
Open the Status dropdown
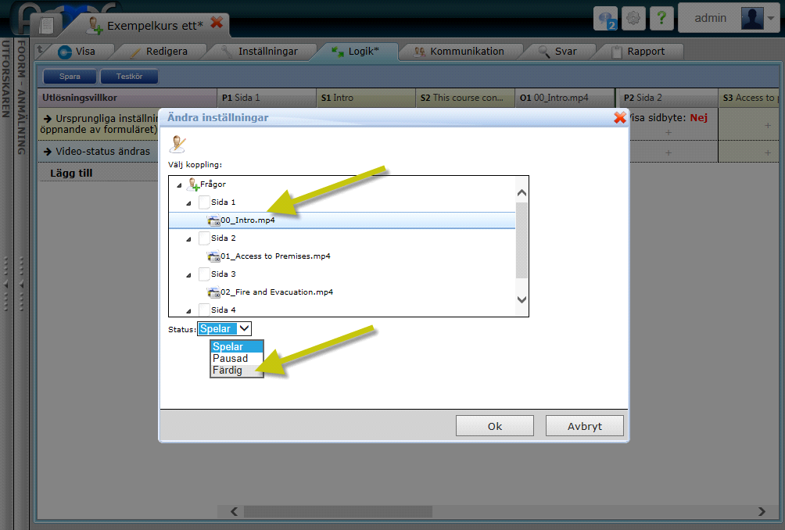[x=225, y=329]
